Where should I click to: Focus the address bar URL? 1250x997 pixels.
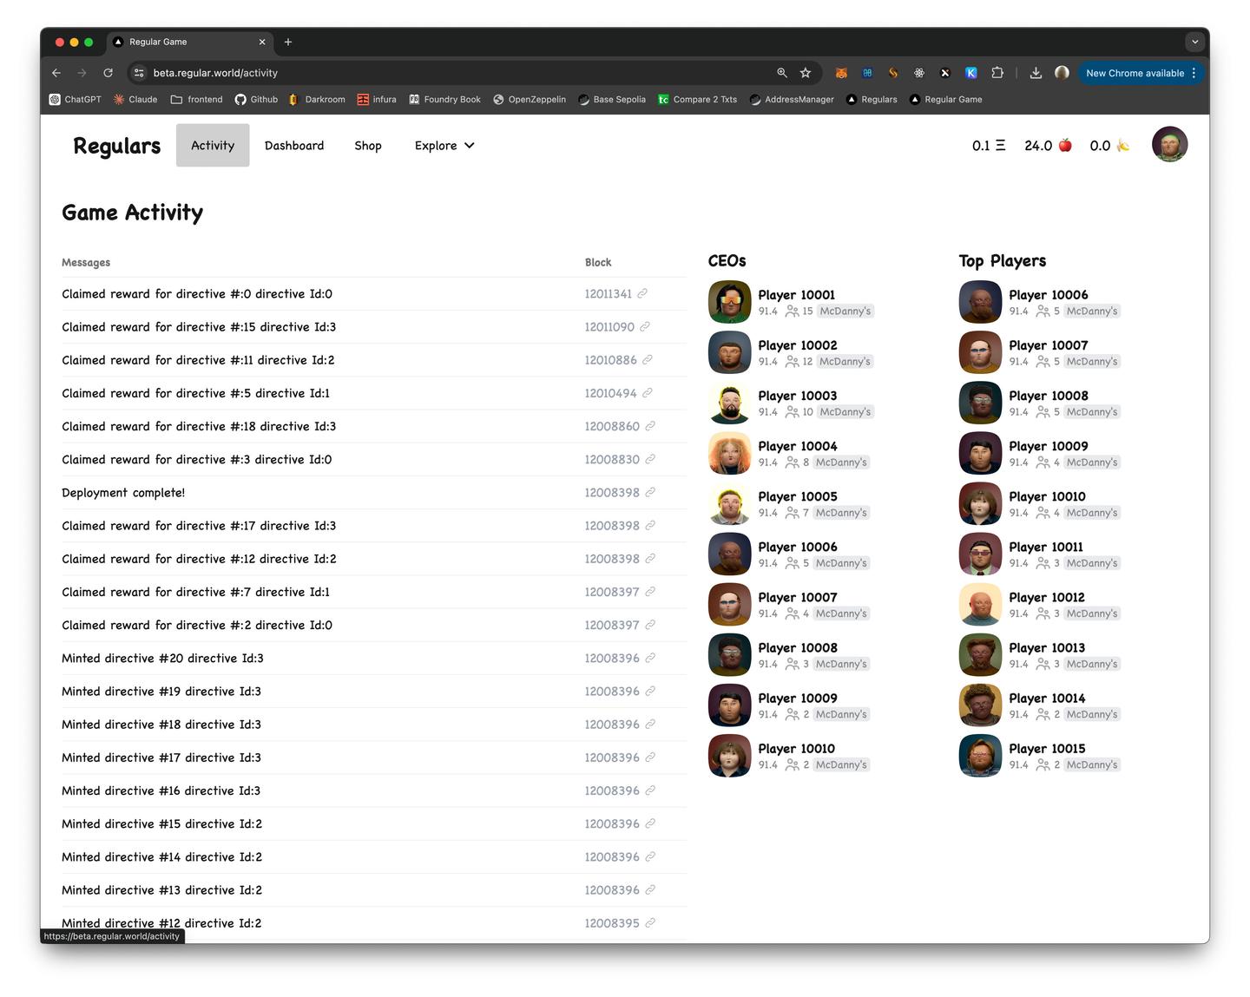[215, 73]
